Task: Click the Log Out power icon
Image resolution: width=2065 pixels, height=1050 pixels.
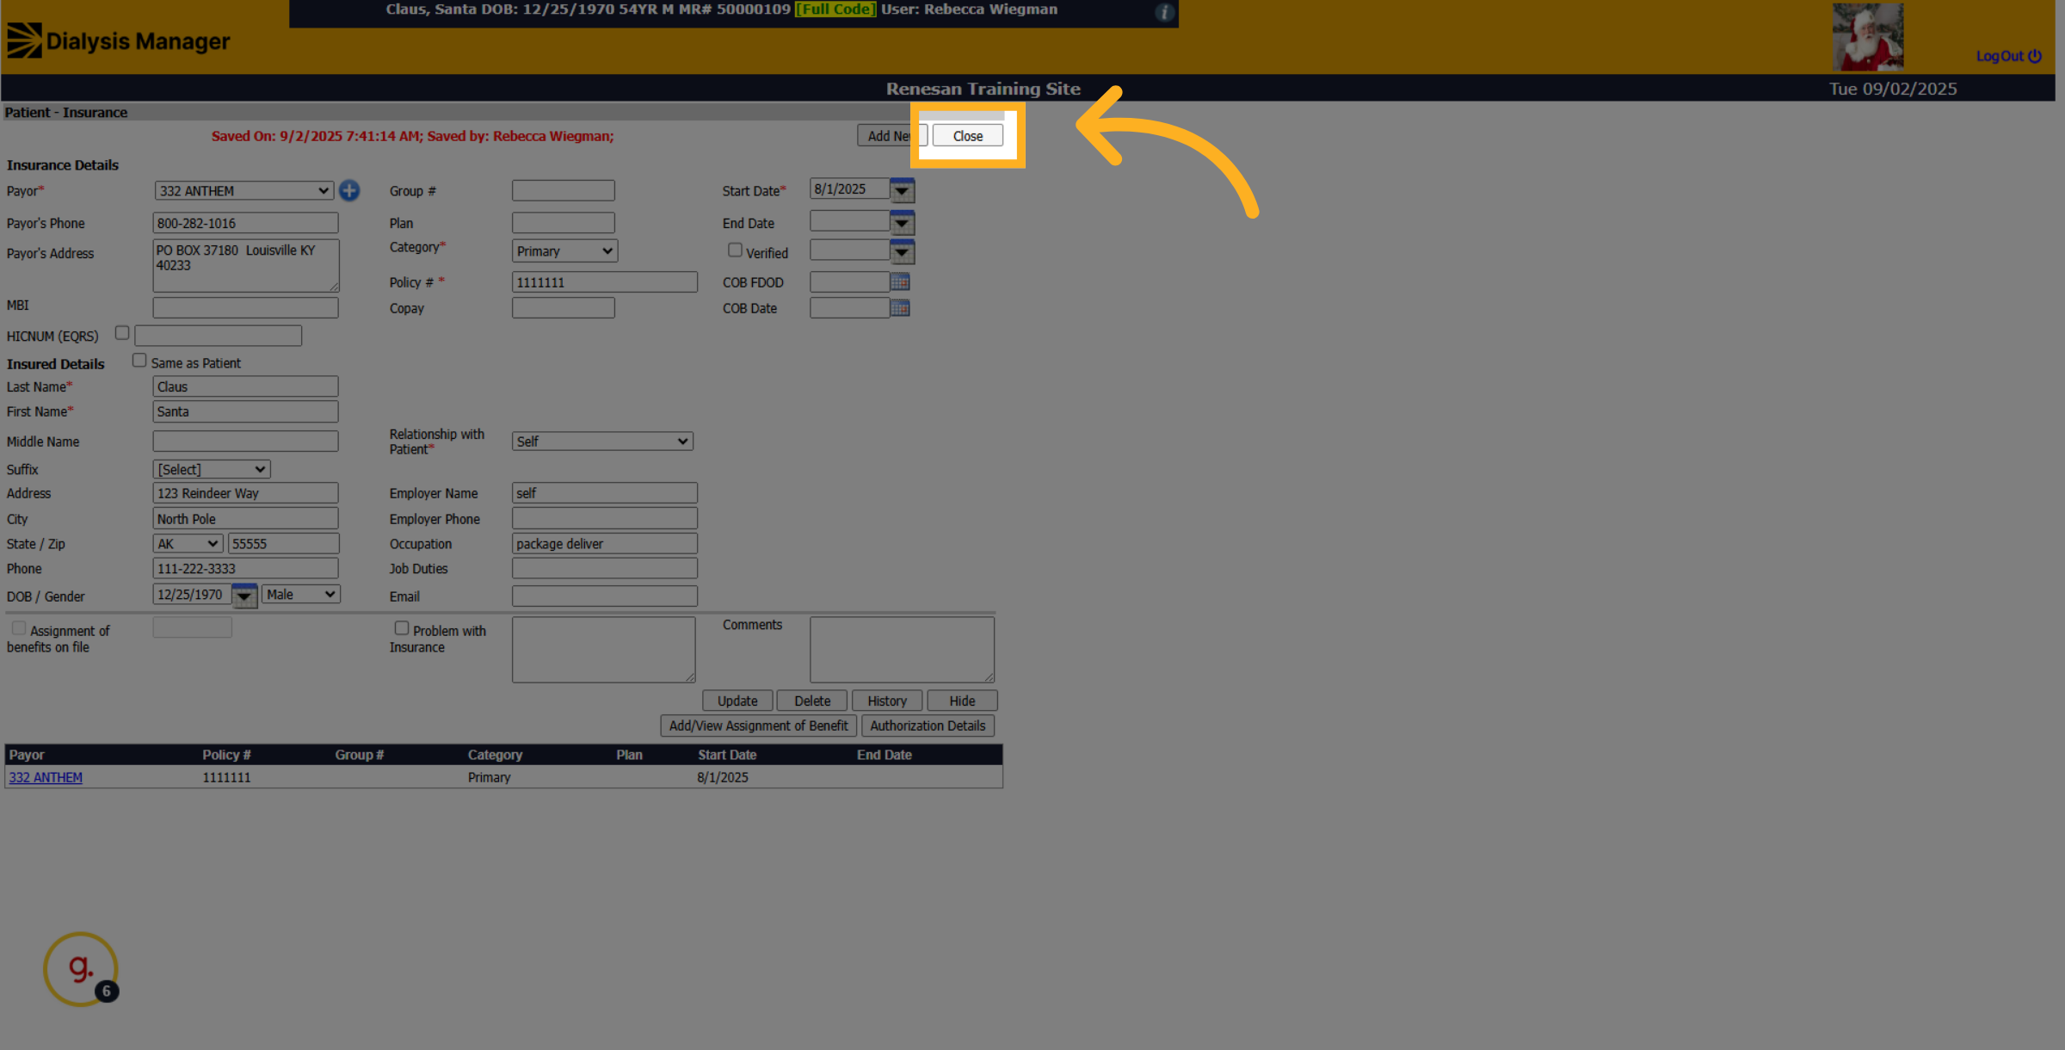Action: [2034, 56]
